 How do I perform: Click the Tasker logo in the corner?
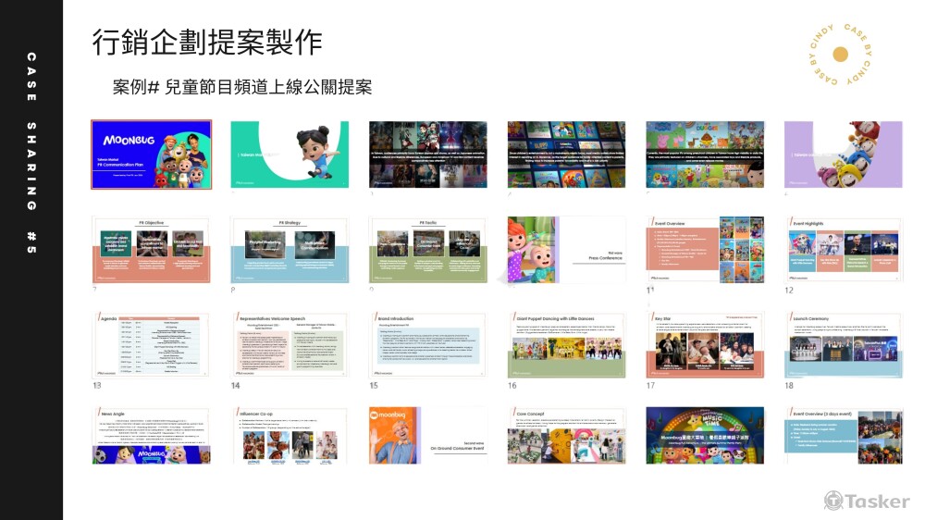coord(867,501)
